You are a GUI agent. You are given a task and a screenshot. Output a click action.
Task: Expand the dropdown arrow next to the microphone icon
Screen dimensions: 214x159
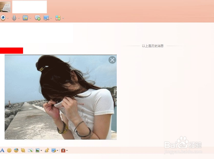tap(19, 18)
